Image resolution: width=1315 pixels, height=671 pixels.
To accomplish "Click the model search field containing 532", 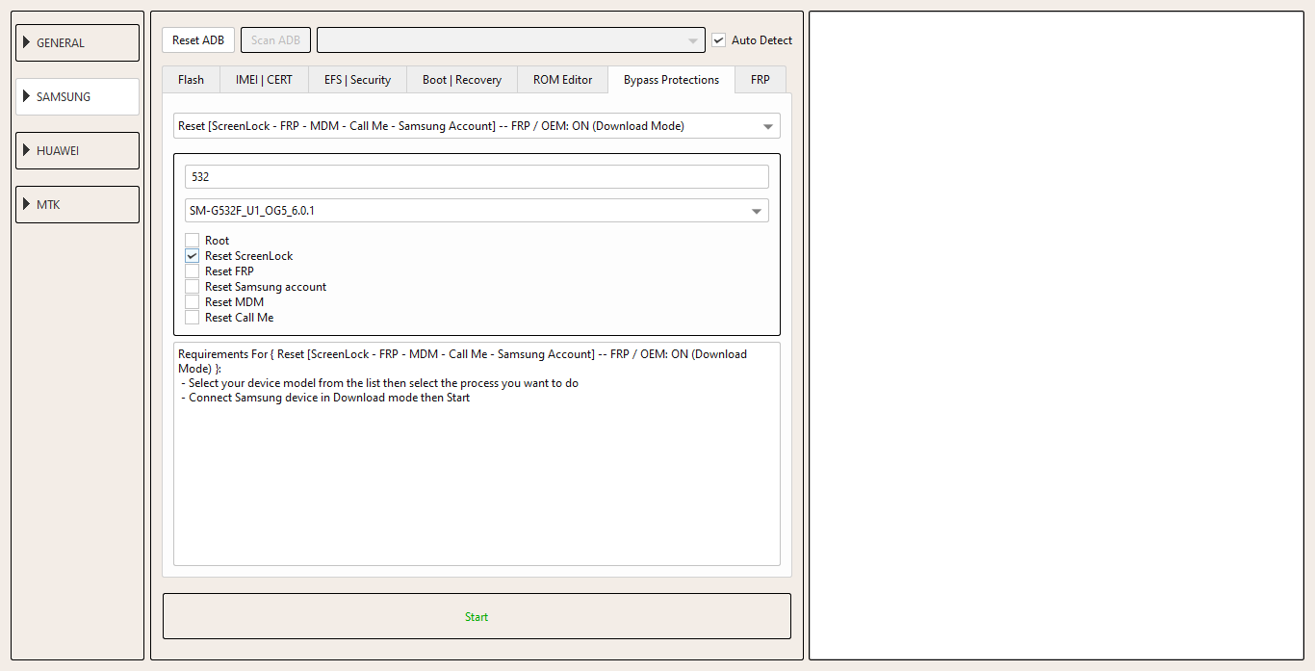I will pyautogui.click(x=477, y=177).
